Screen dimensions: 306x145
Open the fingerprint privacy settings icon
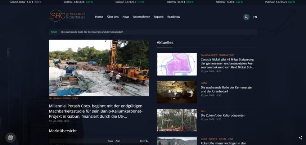(10, 137)
